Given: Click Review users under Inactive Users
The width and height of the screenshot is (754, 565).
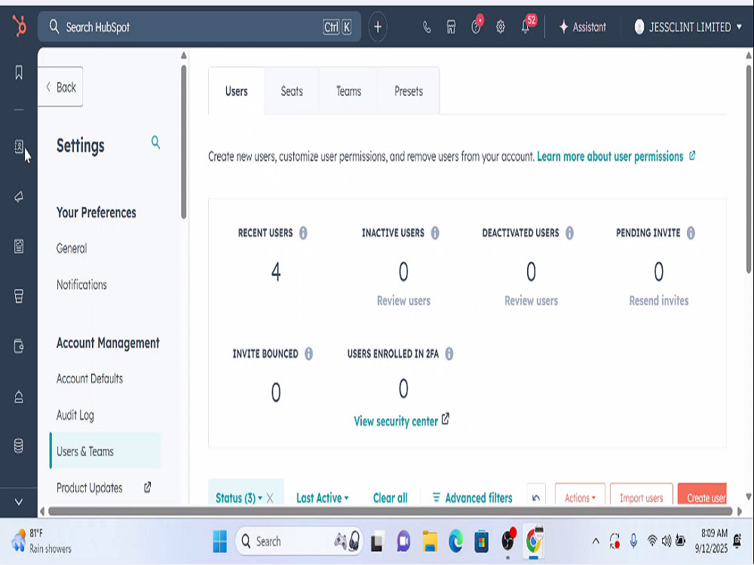Looking at the screenshot, I should 403,301.
